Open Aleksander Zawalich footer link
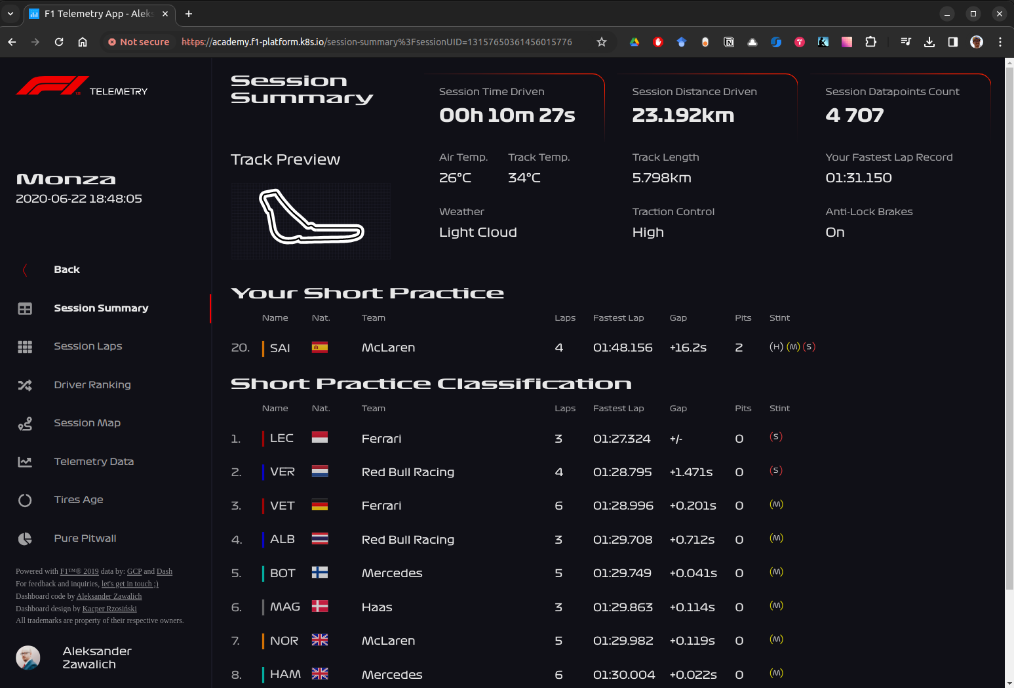The image size is (1014, 688). tap(109, 596)
